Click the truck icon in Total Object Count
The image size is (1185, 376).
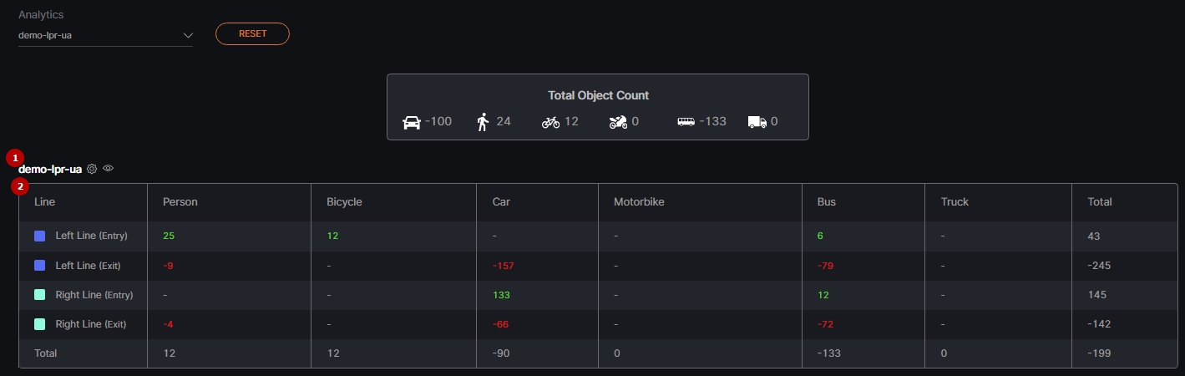coord(757,122)
